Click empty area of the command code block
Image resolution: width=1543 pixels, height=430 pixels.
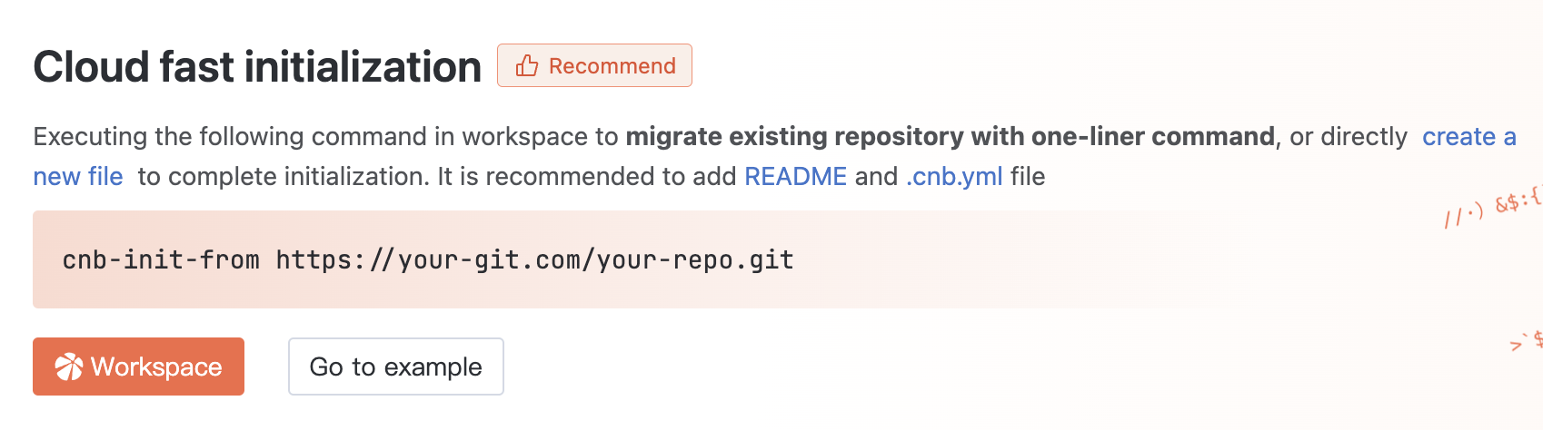(1000, 260)
